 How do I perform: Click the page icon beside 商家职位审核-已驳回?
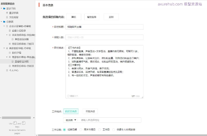pyautogui.click(x=10, y=66)
